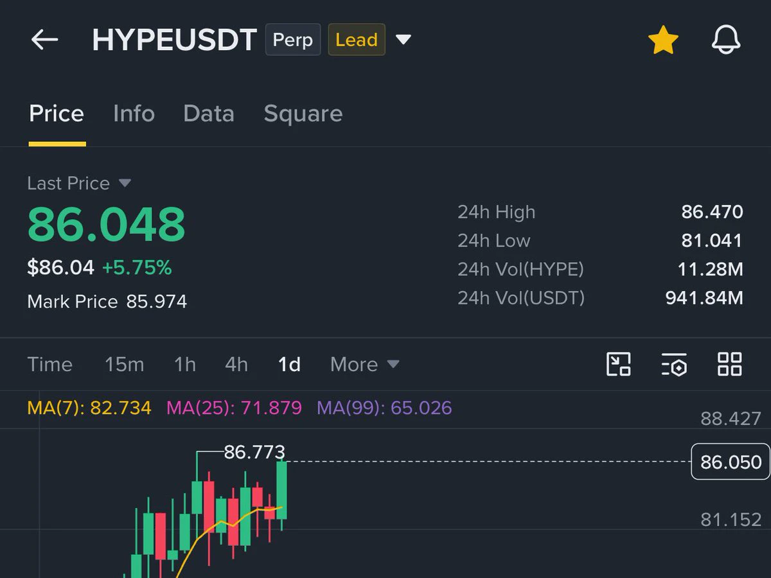This screenshot has height=578, width=771.
Task: Tap the 88.427 price axis label
Action: pyautogui.click(x=731, y=419)
